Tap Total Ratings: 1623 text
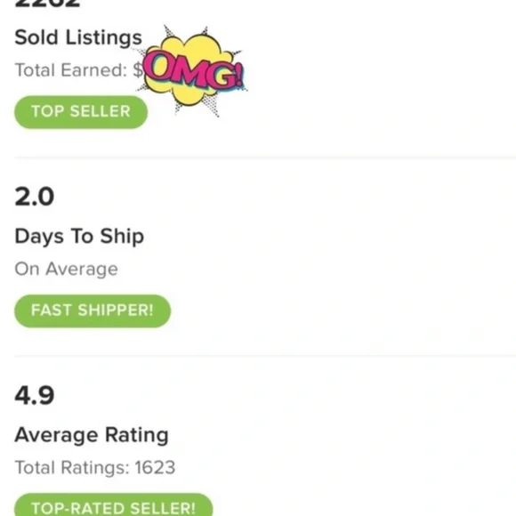This screenshot has height=516, width=516. click(x=95, y=467)
